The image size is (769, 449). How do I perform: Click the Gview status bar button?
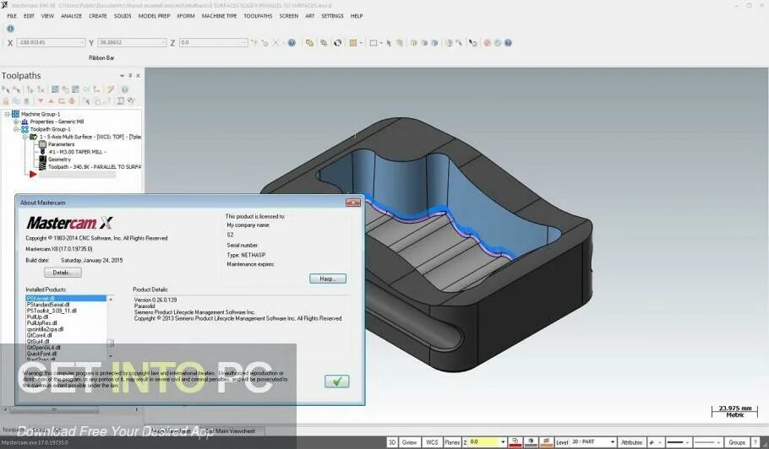pyautogui.click(x=409, y=442)
